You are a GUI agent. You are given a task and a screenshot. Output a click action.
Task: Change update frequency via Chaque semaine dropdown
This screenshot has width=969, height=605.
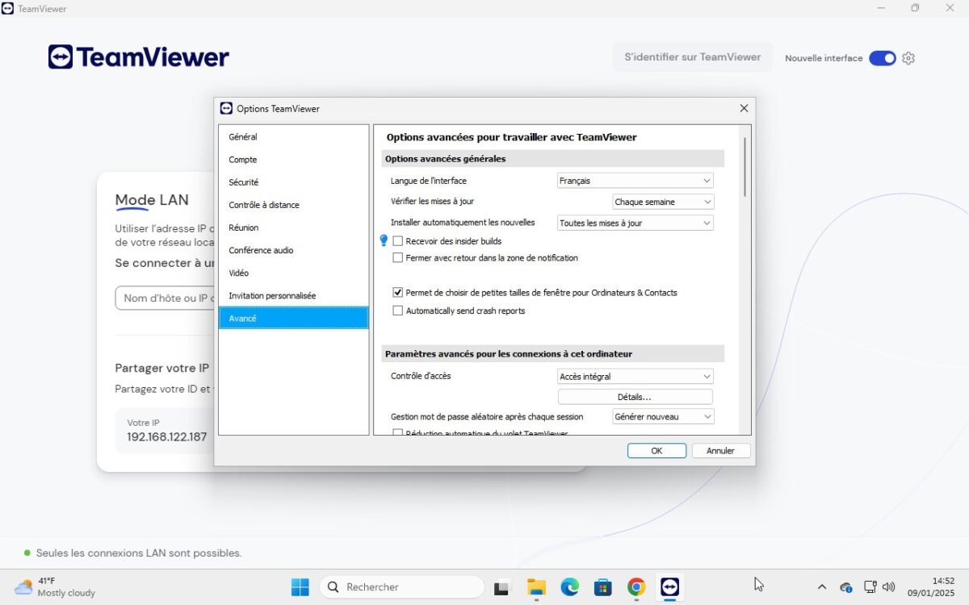tap(662, 201)
